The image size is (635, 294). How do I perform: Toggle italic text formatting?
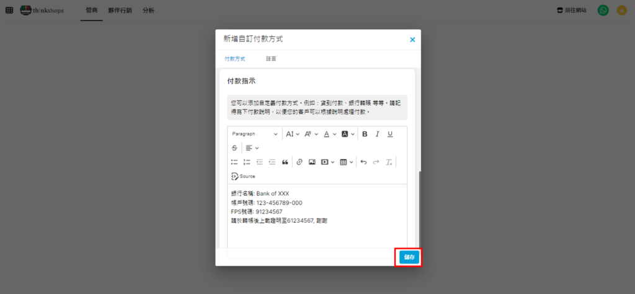point(377,134)
